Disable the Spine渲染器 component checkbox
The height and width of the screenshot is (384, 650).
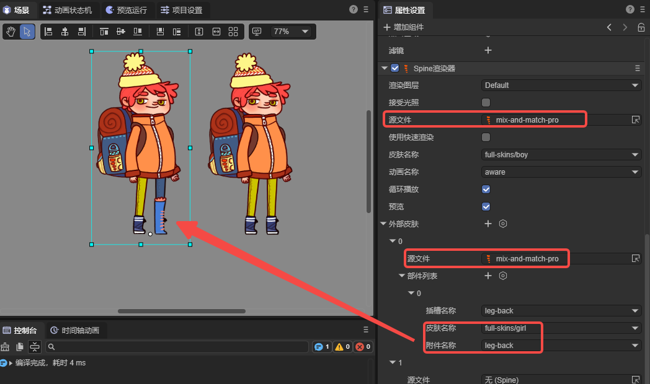(x=395, y=68)
